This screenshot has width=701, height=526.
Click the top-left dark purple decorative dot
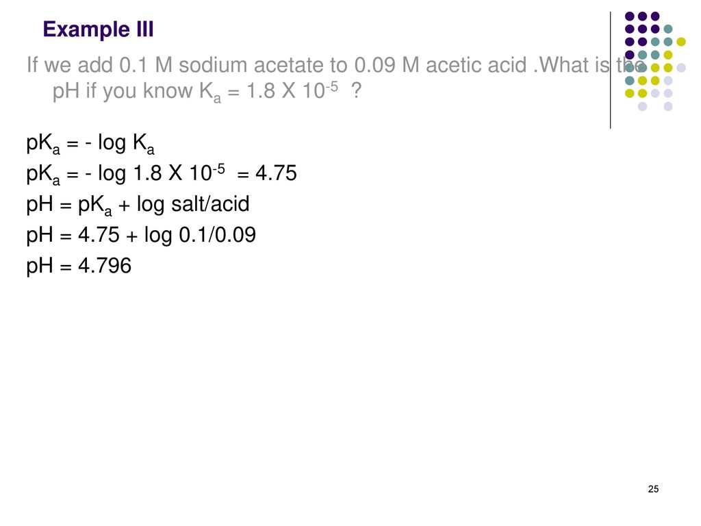630,16
